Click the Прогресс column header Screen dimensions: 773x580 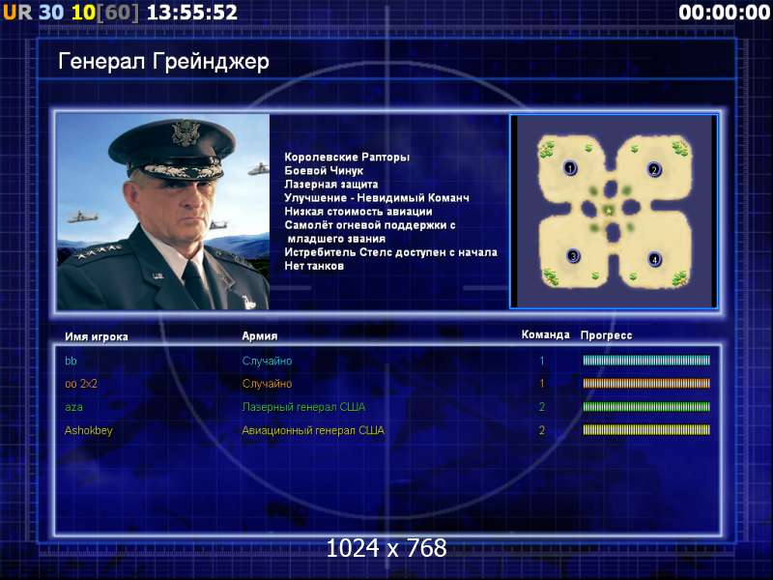606,335
